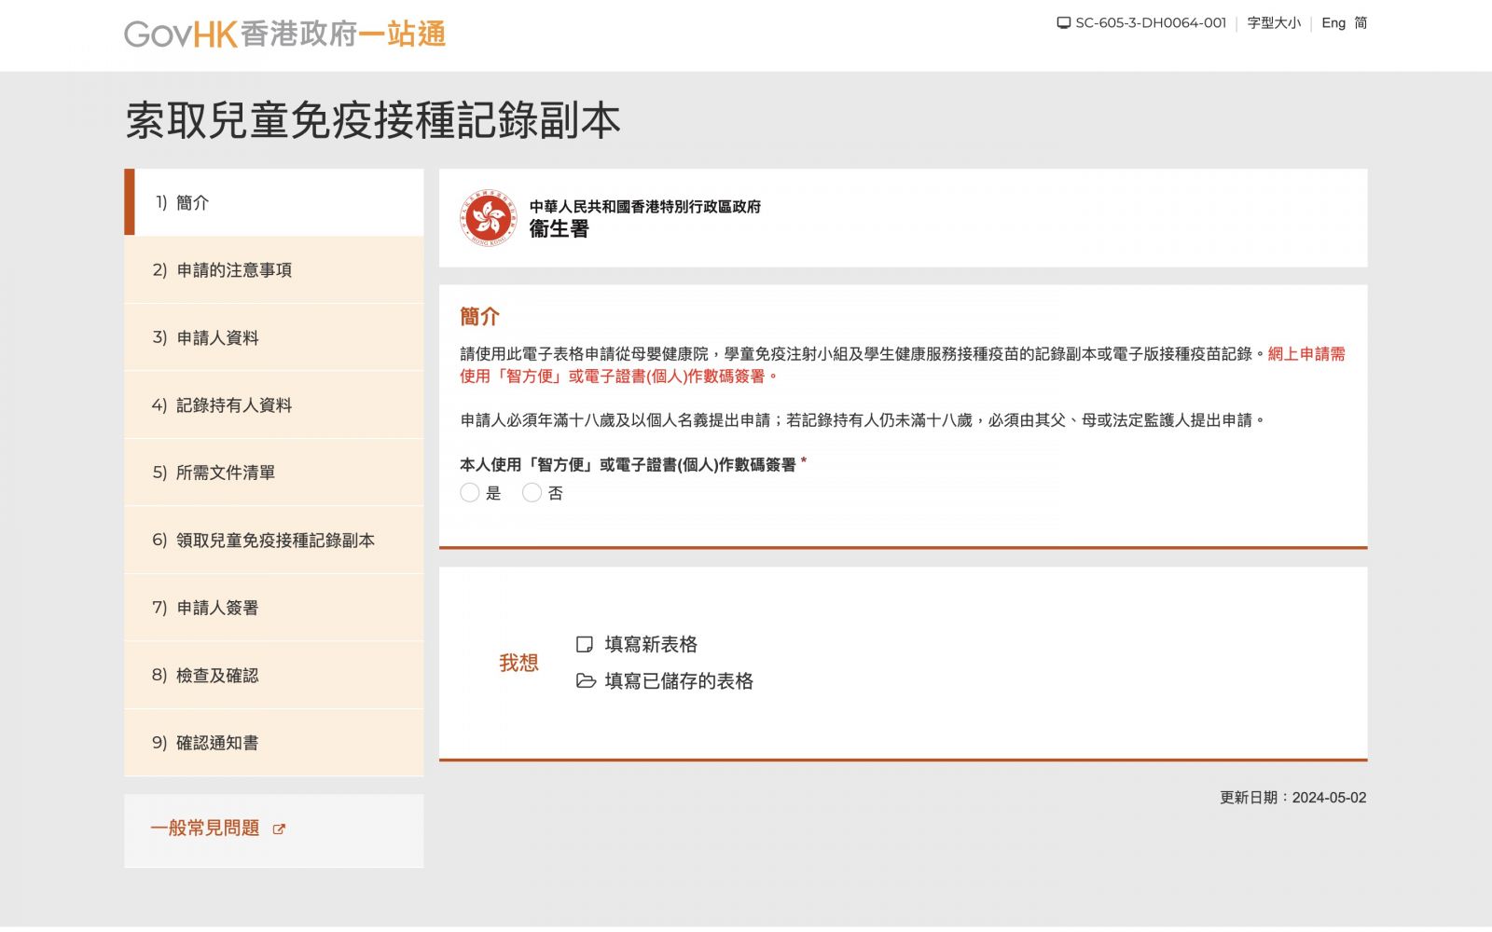Click 填寫新表格 to start new form
Image resolution: width=1492 pixels, height=932 pixels.
pos(651,644)
